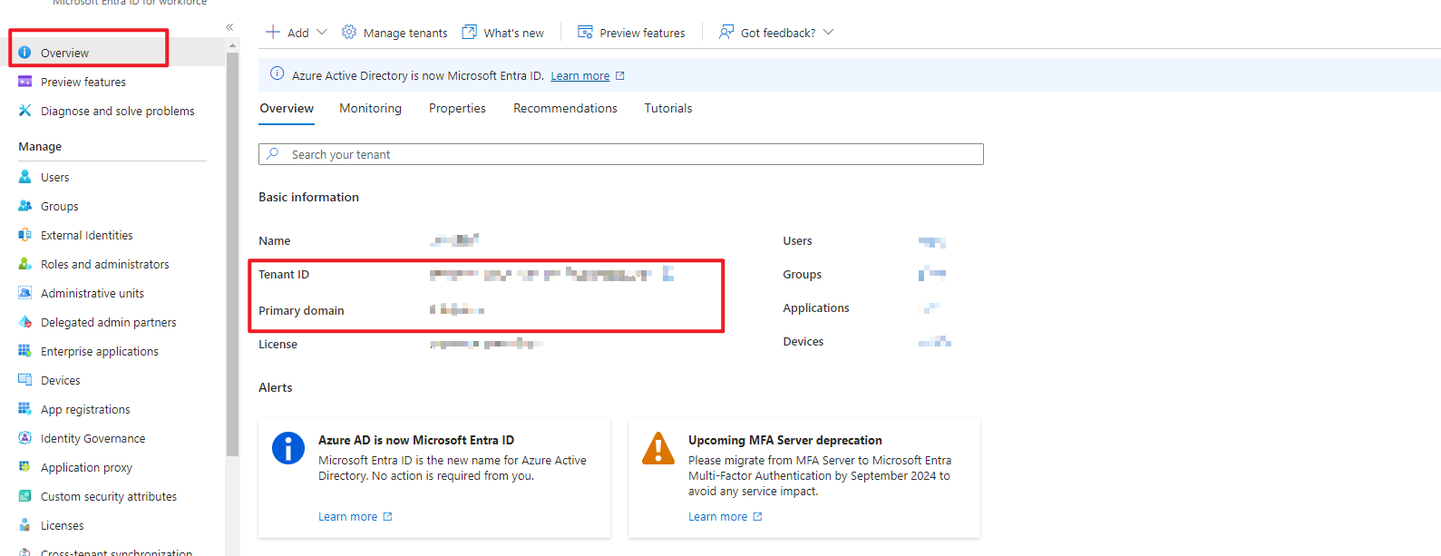Click the Licenses sidebar icon
The image size is (1441, 556).
24,525
